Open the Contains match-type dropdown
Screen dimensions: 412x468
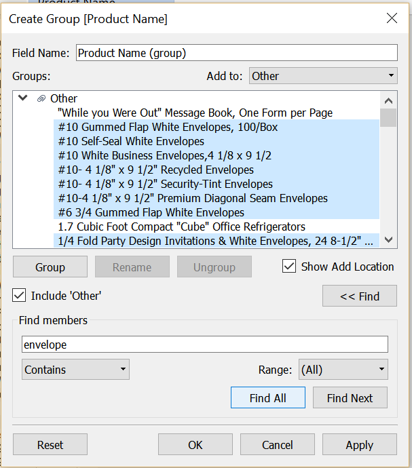(75, 370)
